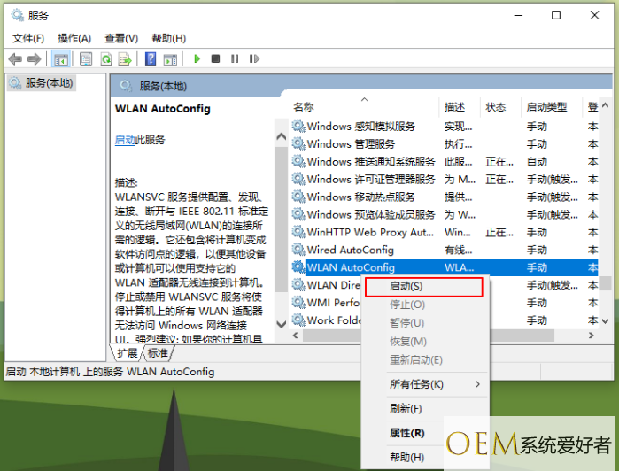Click the 启动 link for this service
Viewport: 619px width, 471px height.
point(125,140)
